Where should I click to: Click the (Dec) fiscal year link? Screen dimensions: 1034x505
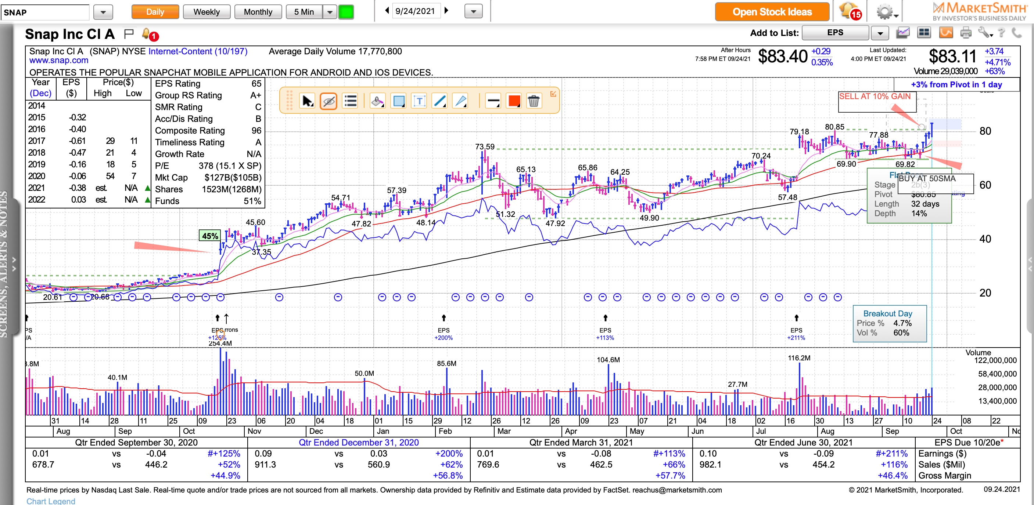pyautogui.click(x=40, y=93)
